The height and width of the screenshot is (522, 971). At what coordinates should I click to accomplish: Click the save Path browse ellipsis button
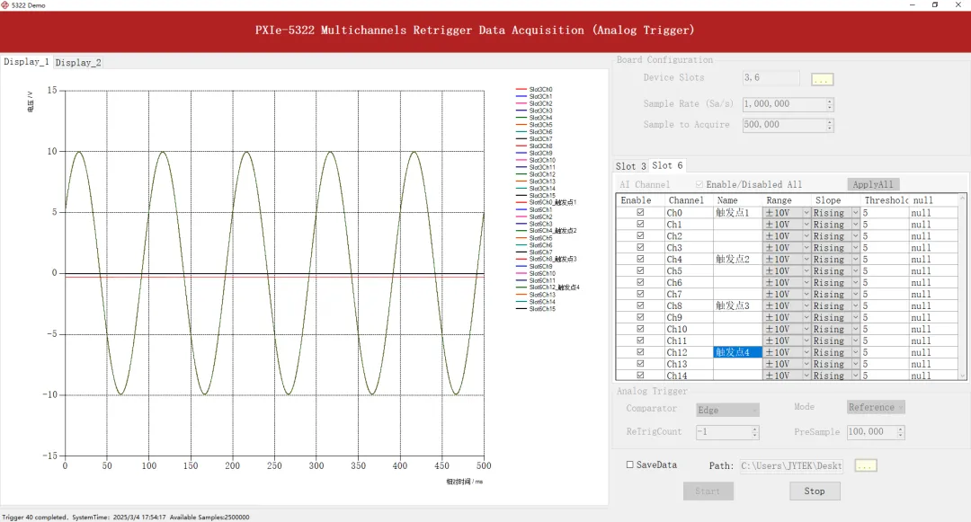[865, 465]
